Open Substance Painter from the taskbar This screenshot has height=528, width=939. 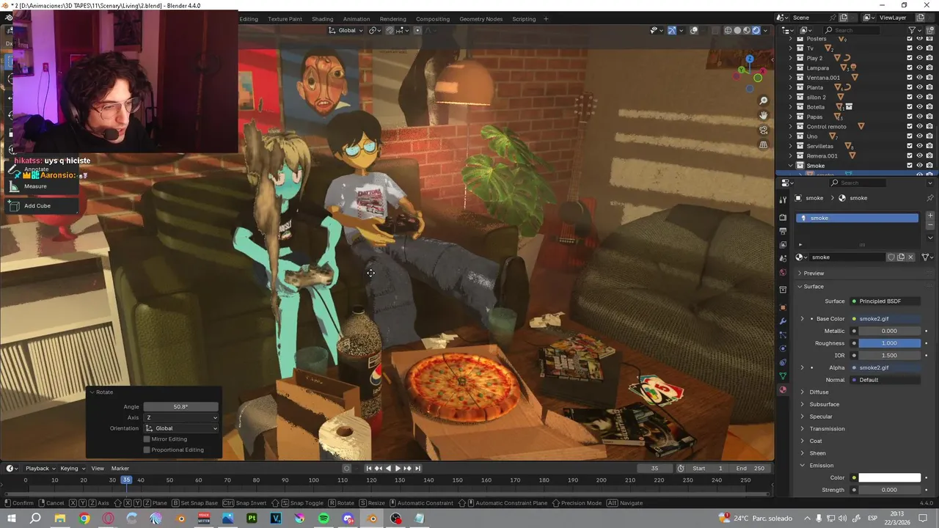pyautogui.click(x=252, y=518)
